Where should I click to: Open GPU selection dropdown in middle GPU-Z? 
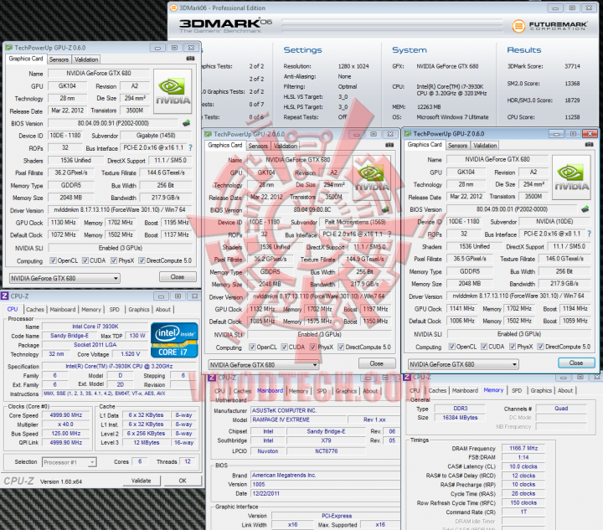(x=264, y=364)
